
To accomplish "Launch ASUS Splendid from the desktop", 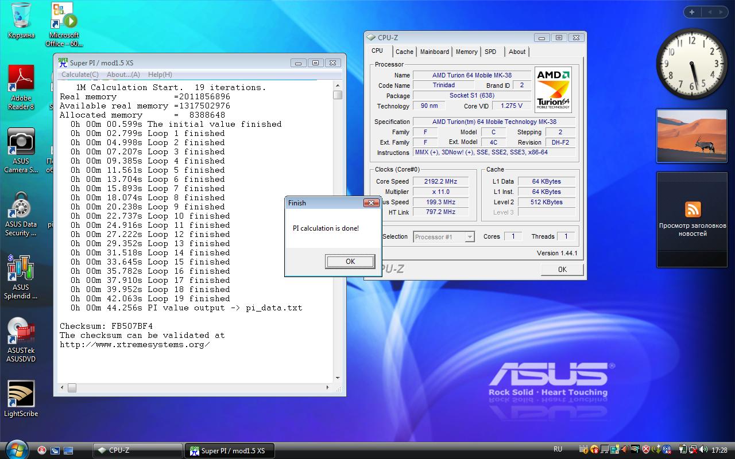I will point(21,277).
